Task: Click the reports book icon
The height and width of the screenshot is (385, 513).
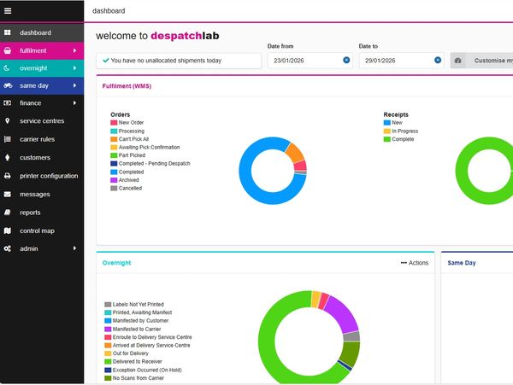Action: 8,213
